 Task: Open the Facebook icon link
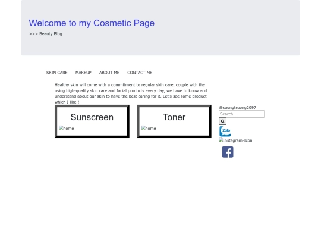pyautogui.click(x=228, y=152)
